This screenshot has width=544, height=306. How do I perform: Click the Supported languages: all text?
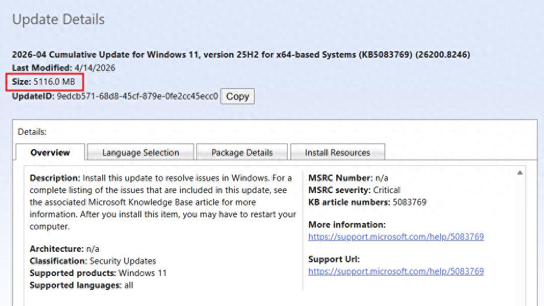tap(81, 285)
